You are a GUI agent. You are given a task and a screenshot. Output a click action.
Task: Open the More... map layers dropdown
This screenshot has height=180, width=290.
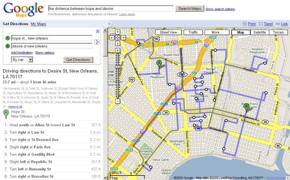[x=217, y=32]
